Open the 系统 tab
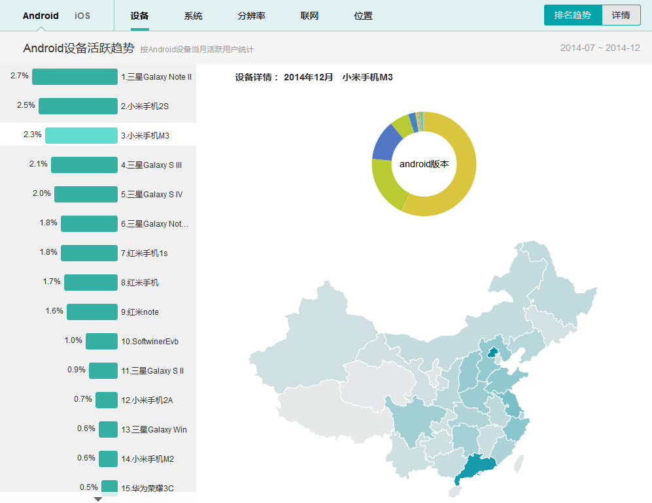Screen dimensions: 652x503 [x=193, y=16]
